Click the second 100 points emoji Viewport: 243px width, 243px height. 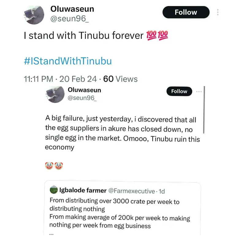pyautogui.click(x=162, y=36)
